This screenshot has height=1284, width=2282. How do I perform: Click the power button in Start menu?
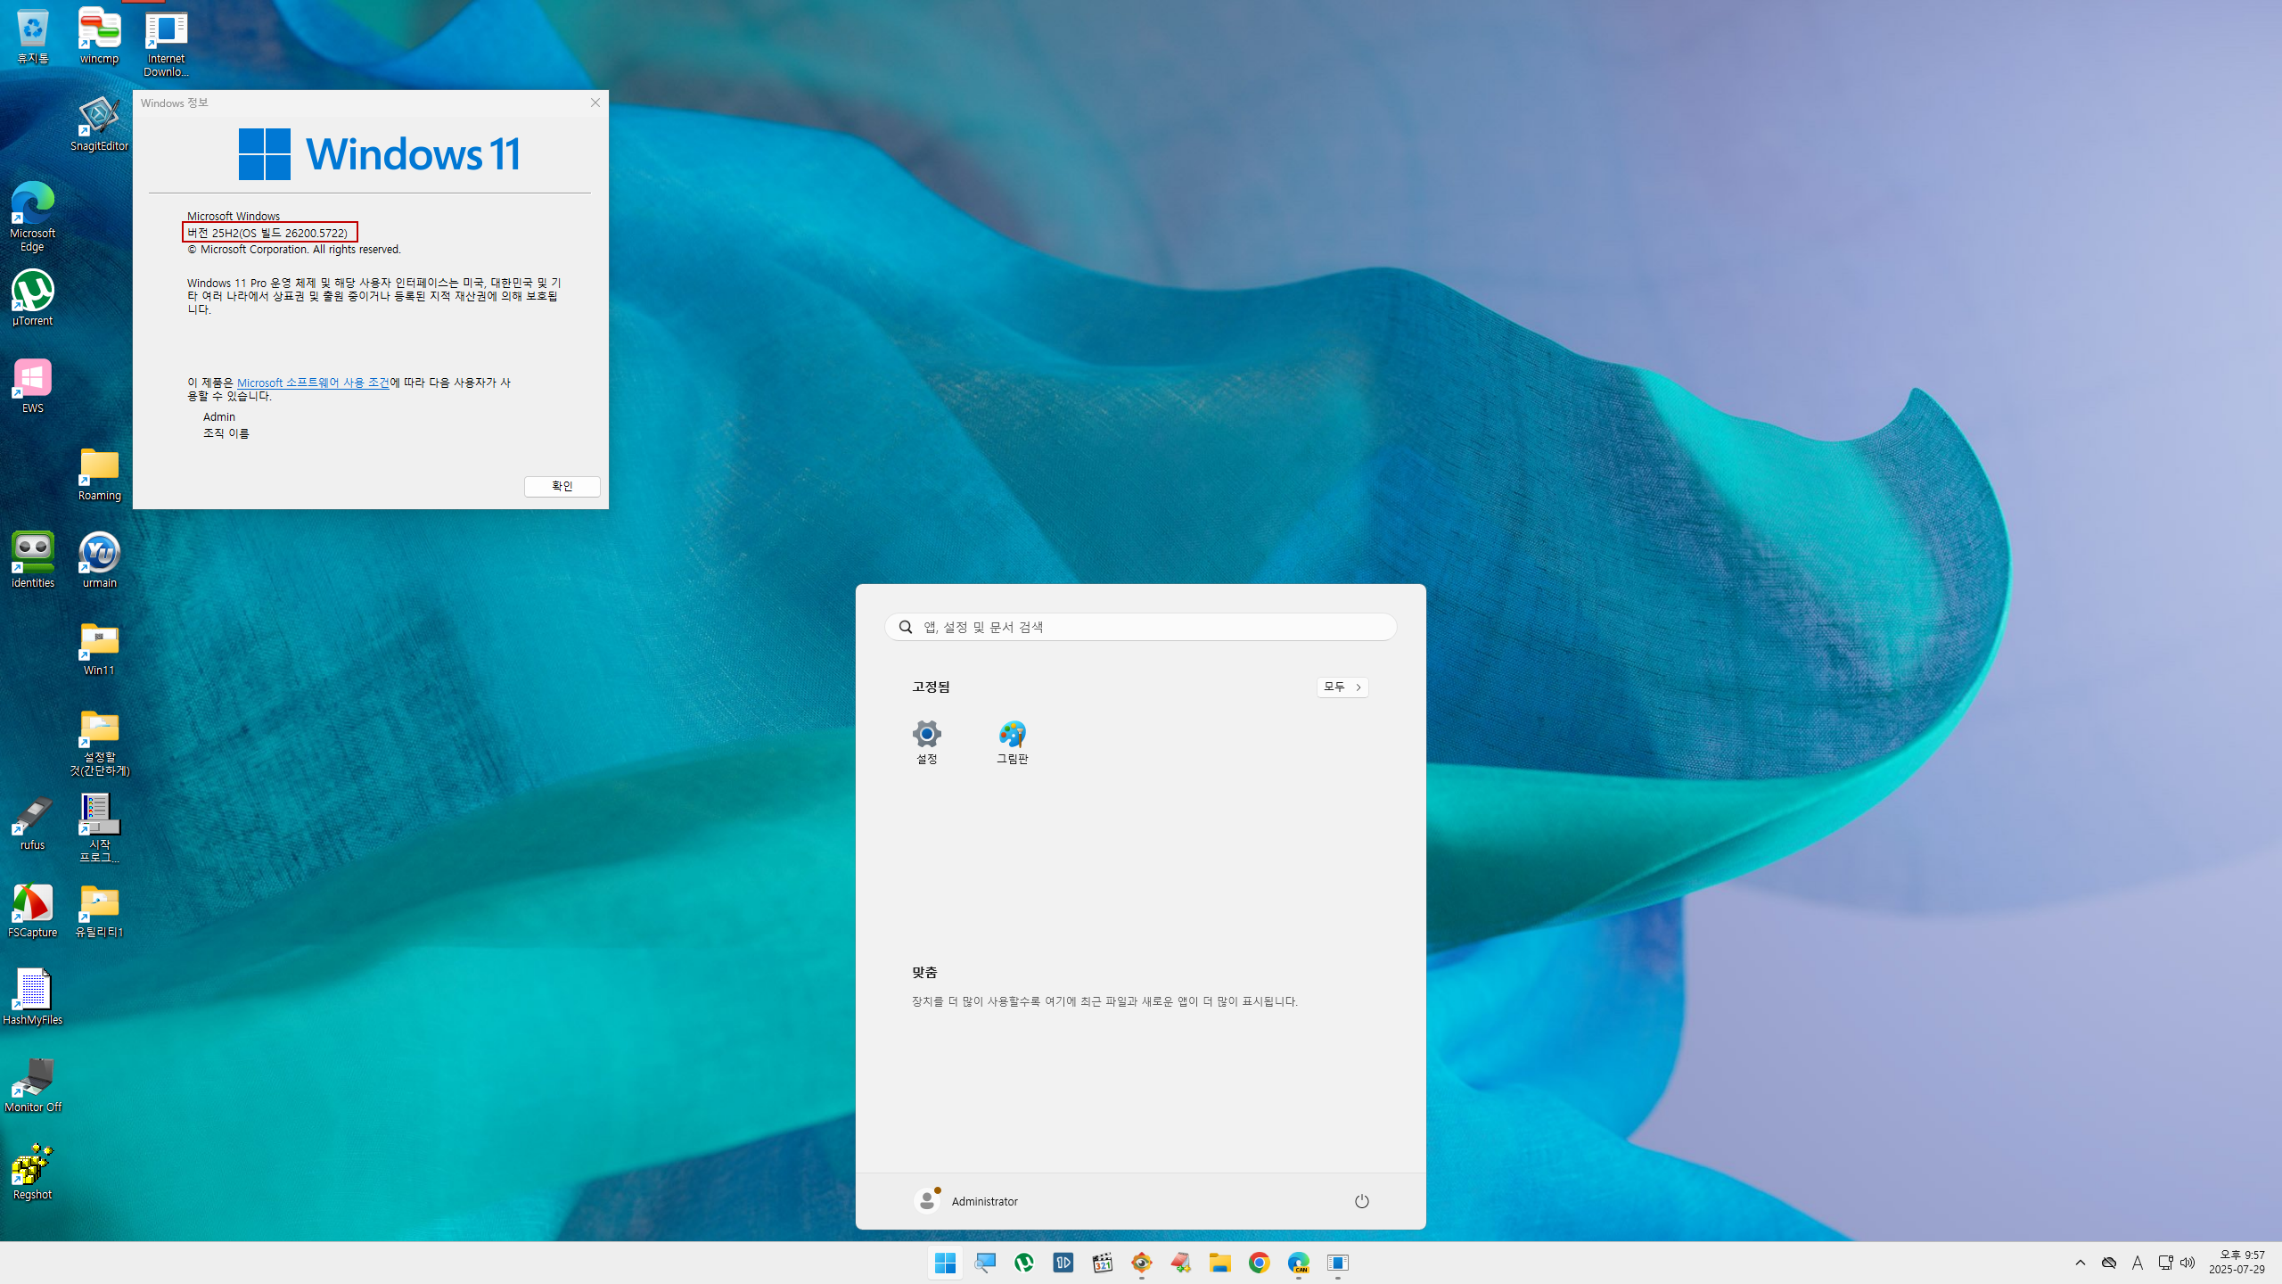(x=1361, y=1201)
